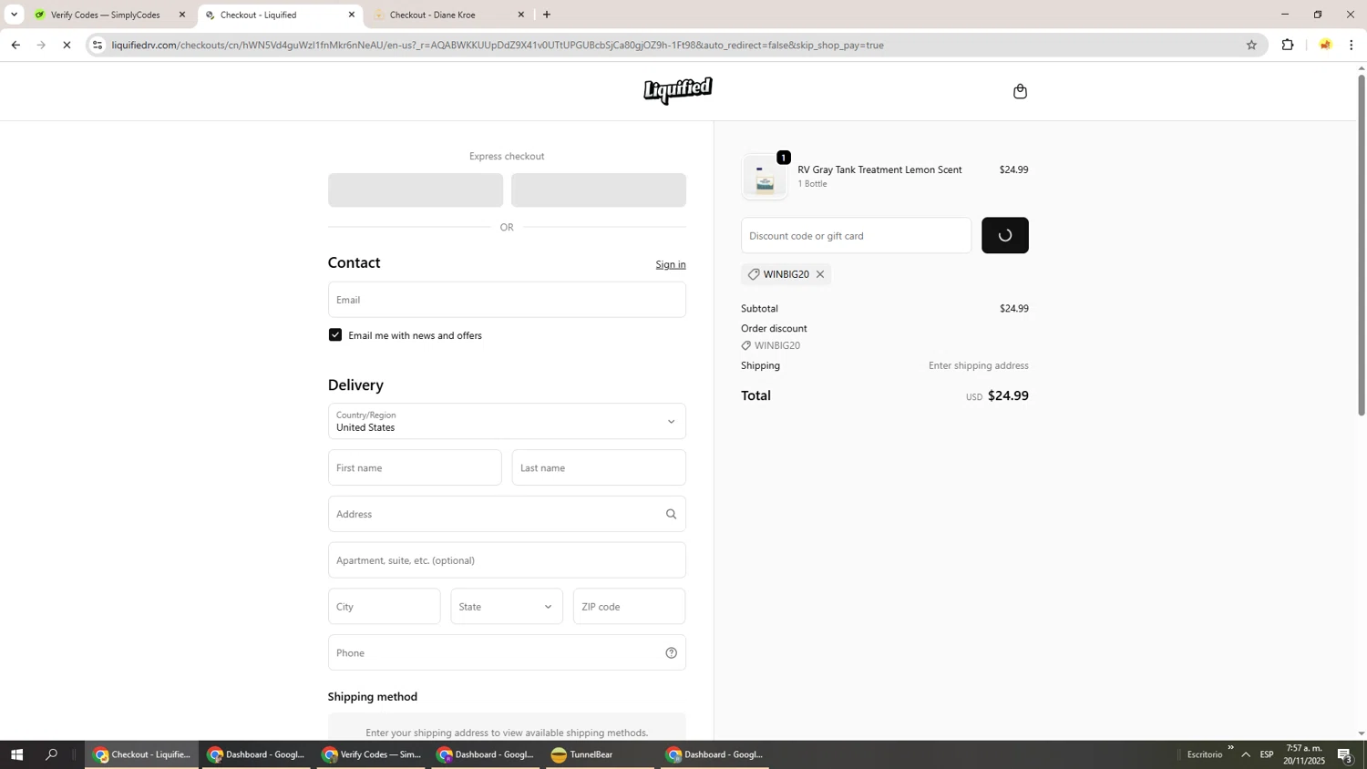Show hidden system tray icons
This screenshot has height=769, width=1367.
pyautogui.click(x=1246, y=754)
